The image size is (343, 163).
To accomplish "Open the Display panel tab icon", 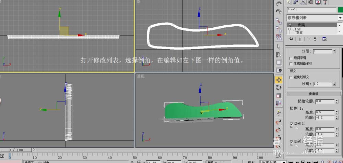I will click(x=318, y=2).
